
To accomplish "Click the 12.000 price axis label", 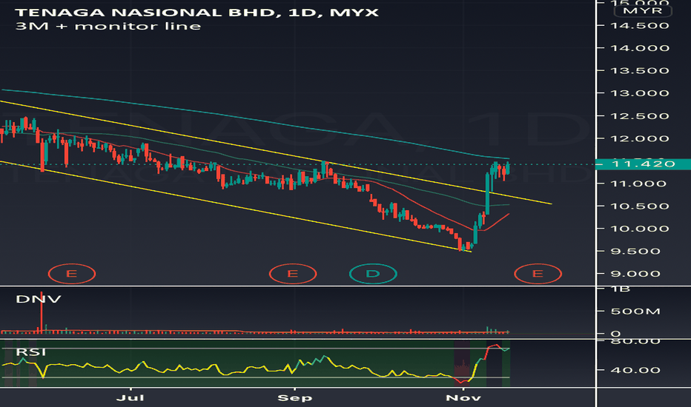I will [x=639, y=138].
